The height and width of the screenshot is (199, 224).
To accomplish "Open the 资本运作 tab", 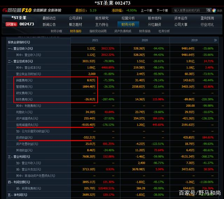I will coord(181,18).
